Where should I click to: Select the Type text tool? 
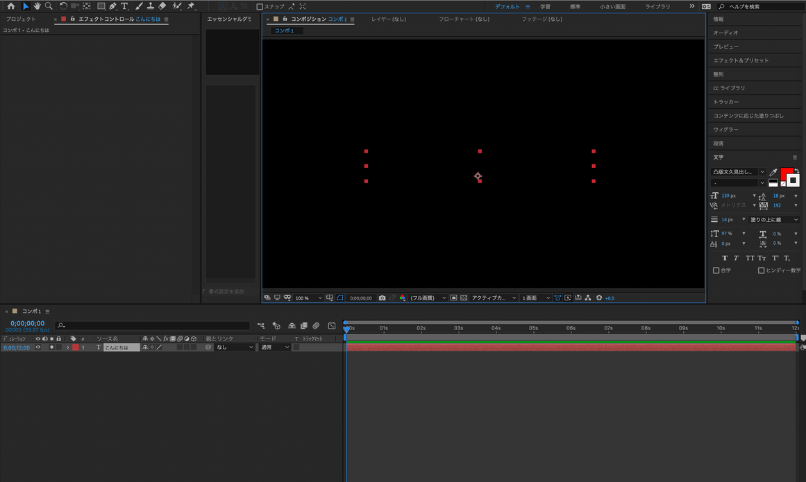tap(124, 6)
